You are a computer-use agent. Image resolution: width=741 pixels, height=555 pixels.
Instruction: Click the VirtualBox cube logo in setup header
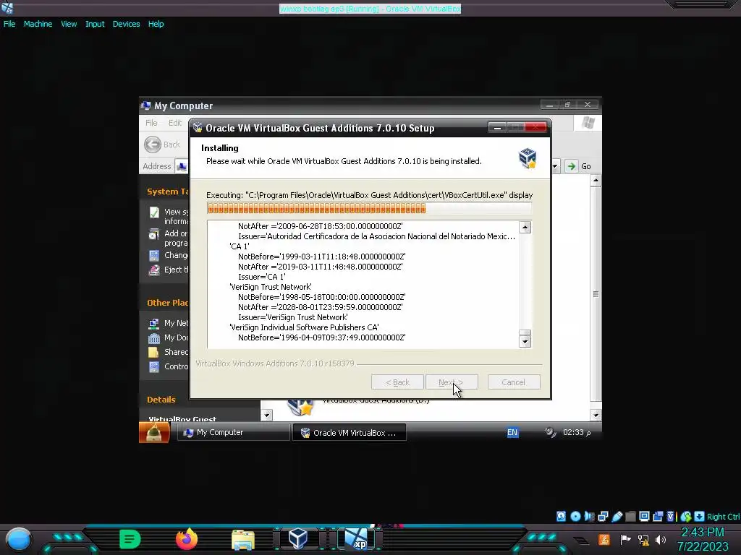(x=528, y=158)
